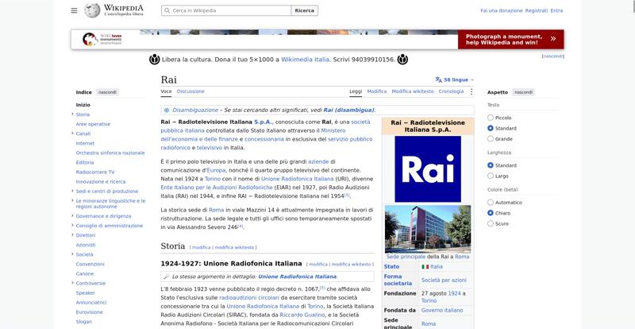This screenshot has height=329, width=635.
Task: Click modifica link next to Storia heading
Action: (202, 247)
